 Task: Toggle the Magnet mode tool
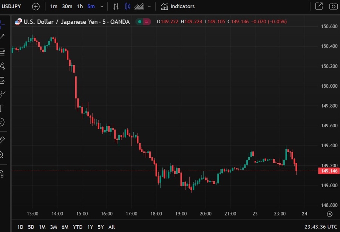pyautogui.click(x=2, y=174)
